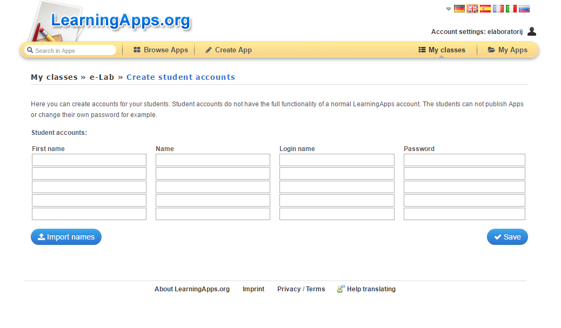Screen dimensions: 561x328
Task: Go to the My classes tab
Action: click(442, 50)
